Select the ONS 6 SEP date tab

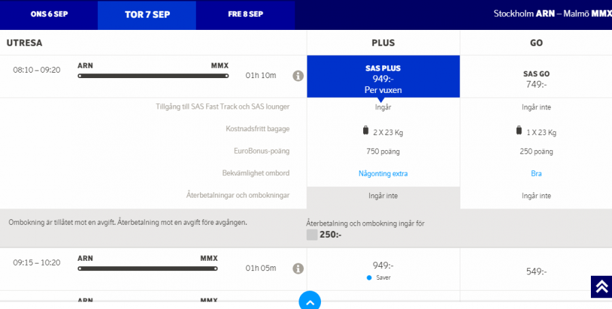click(49, 14)
